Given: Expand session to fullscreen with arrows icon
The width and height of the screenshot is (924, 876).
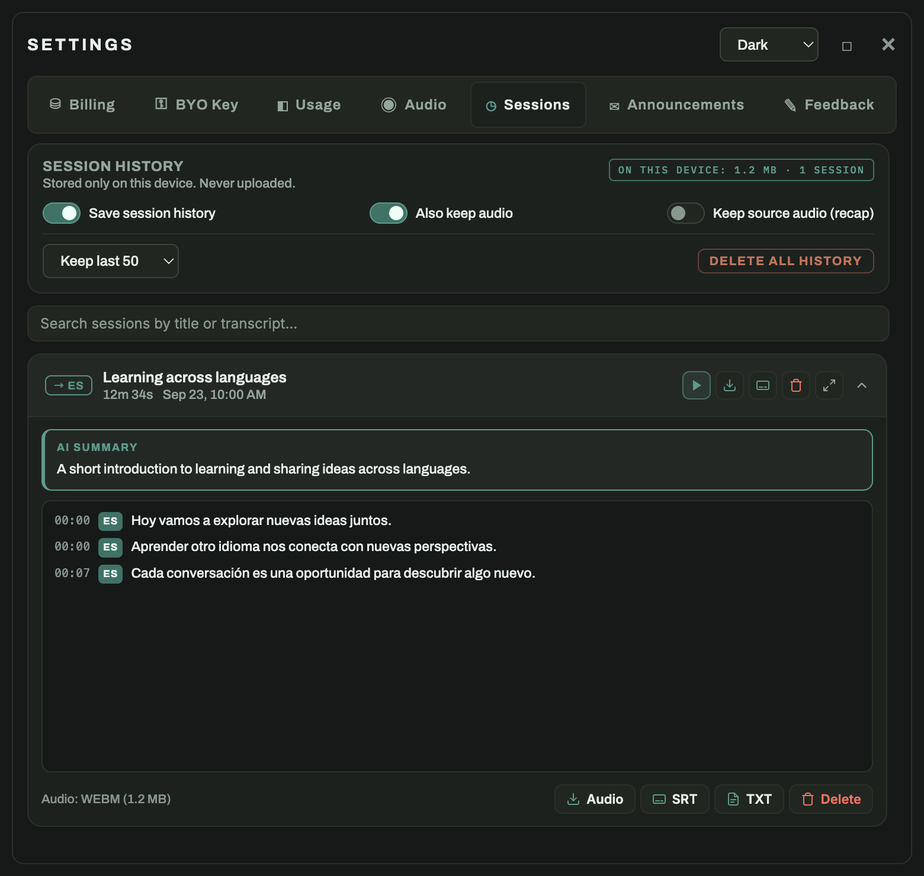Looking at the screenshot, I should click(829, 385).
